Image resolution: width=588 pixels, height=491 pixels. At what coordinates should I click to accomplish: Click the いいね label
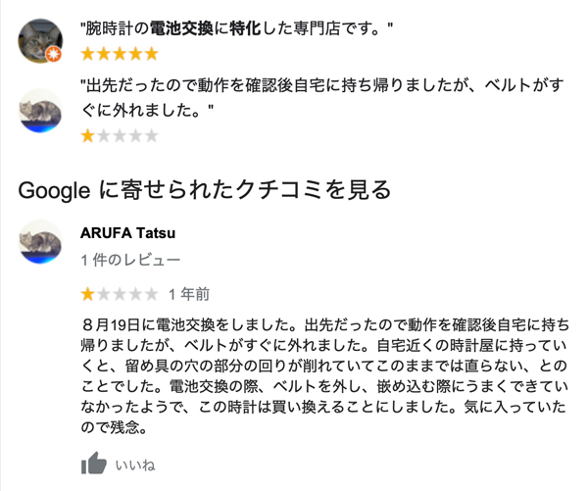(135, 465)
